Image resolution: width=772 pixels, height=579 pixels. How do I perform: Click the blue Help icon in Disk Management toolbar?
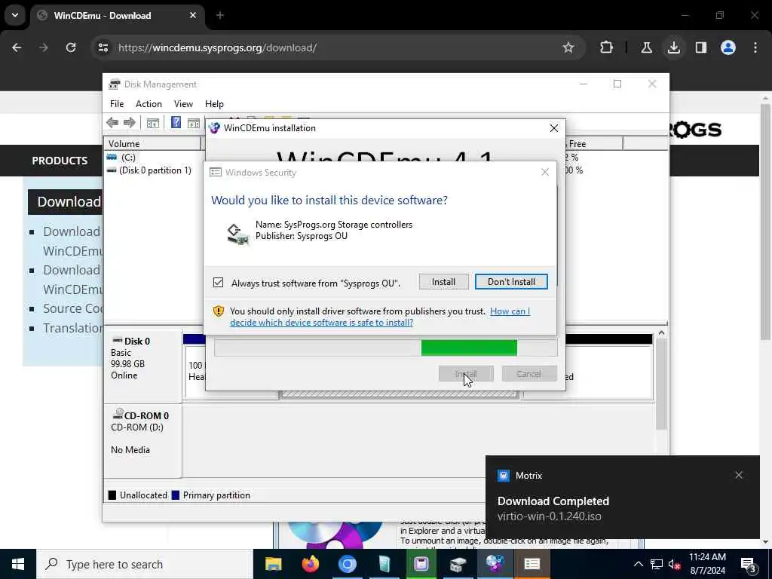click(176, 122)
